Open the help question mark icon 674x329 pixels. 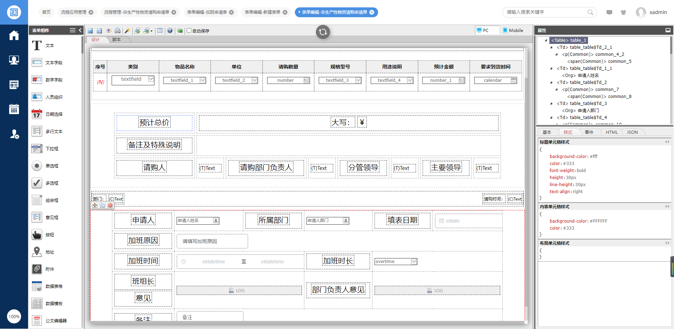point(170,31)
